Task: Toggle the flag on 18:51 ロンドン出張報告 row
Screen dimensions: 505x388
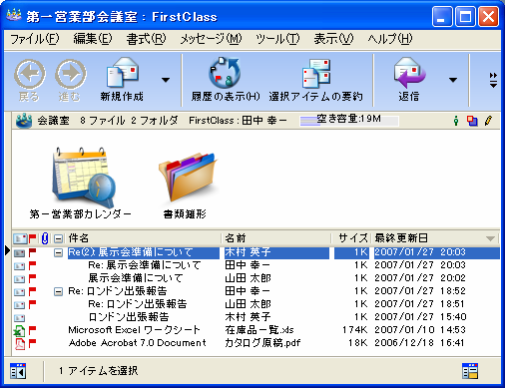Action: [x=32, y=304]
